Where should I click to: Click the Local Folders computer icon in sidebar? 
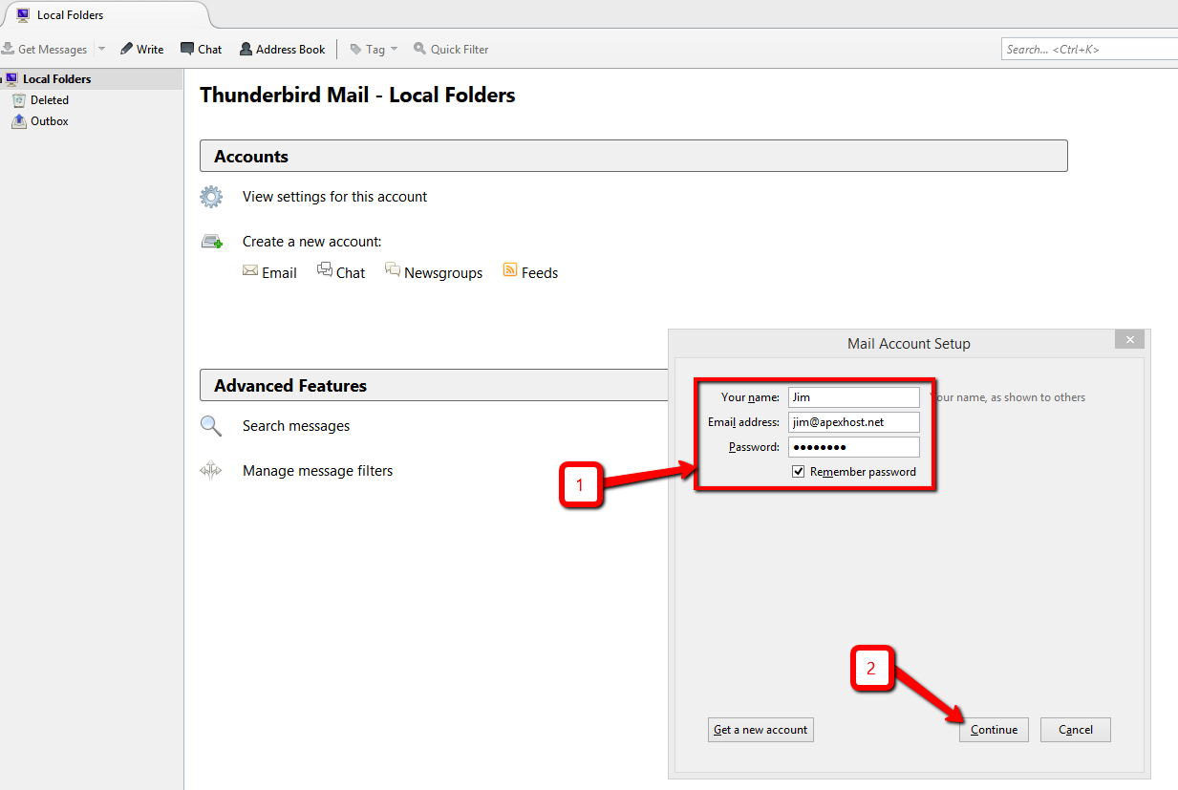(11, 79)
